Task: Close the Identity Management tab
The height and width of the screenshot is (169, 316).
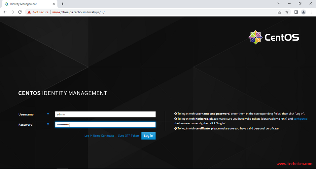Action: tap(53, 4)
